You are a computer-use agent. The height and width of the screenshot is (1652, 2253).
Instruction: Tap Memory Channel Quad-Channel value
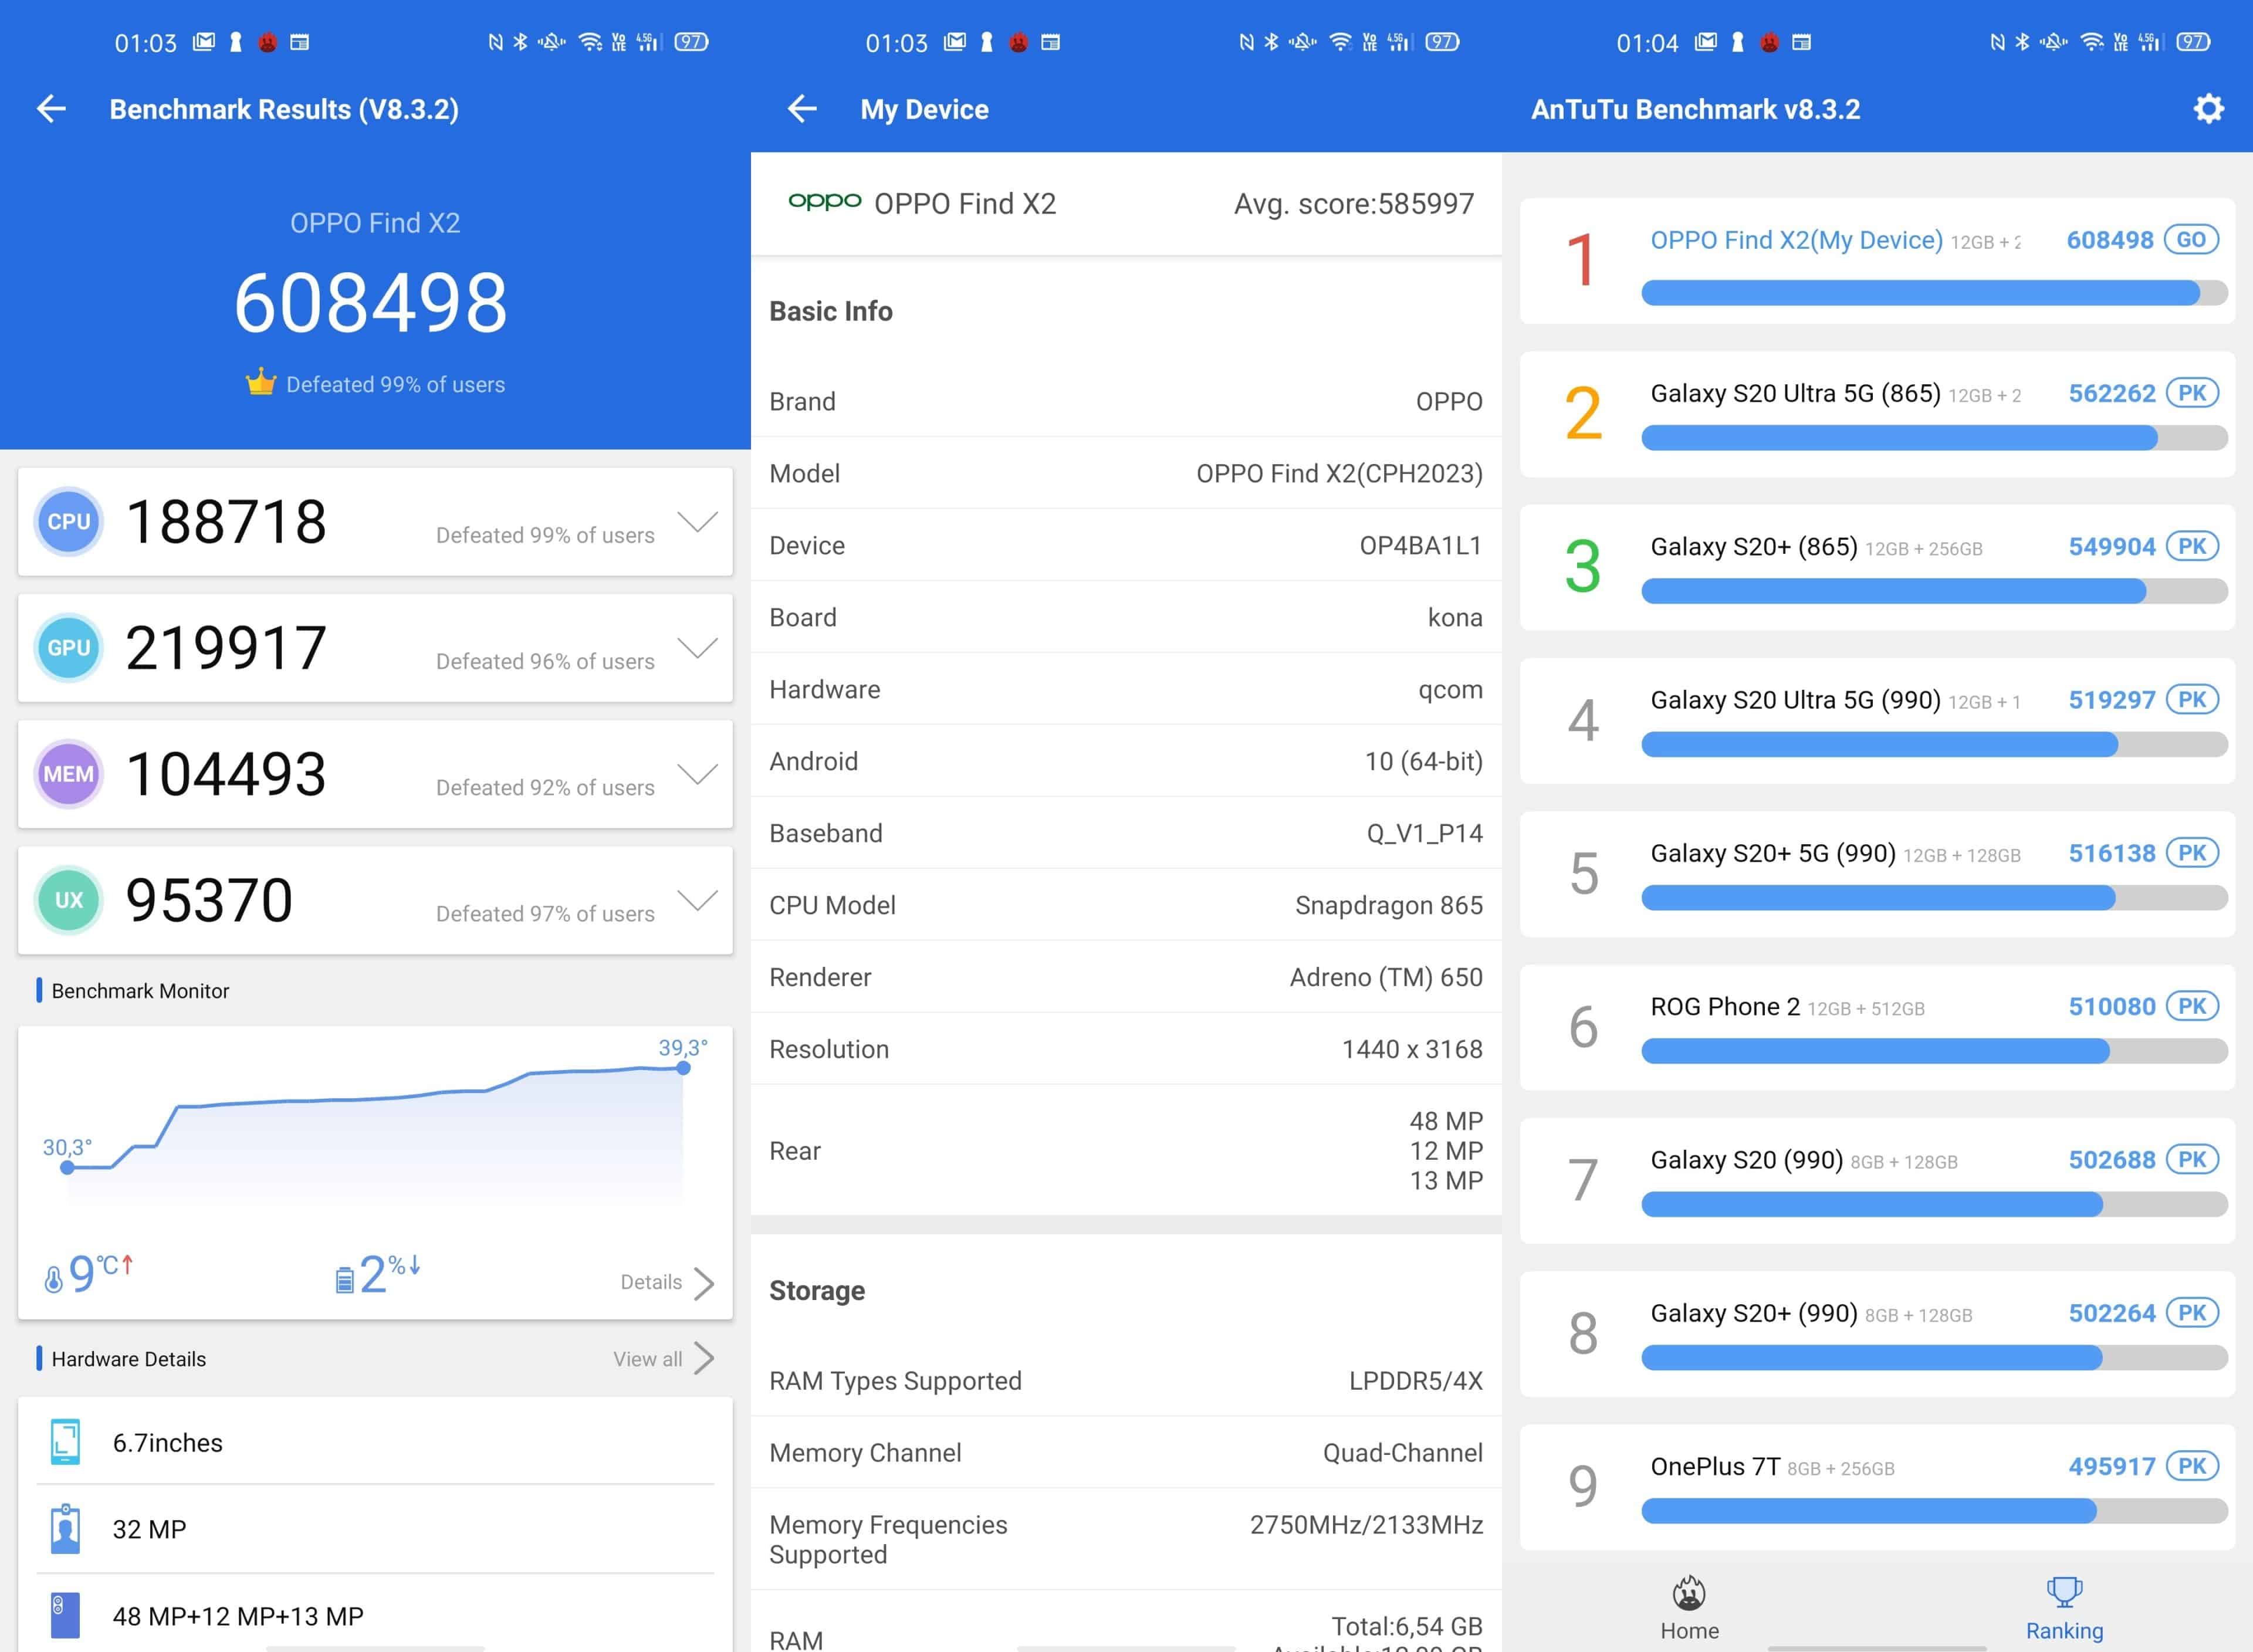tap(1403, 1453)
